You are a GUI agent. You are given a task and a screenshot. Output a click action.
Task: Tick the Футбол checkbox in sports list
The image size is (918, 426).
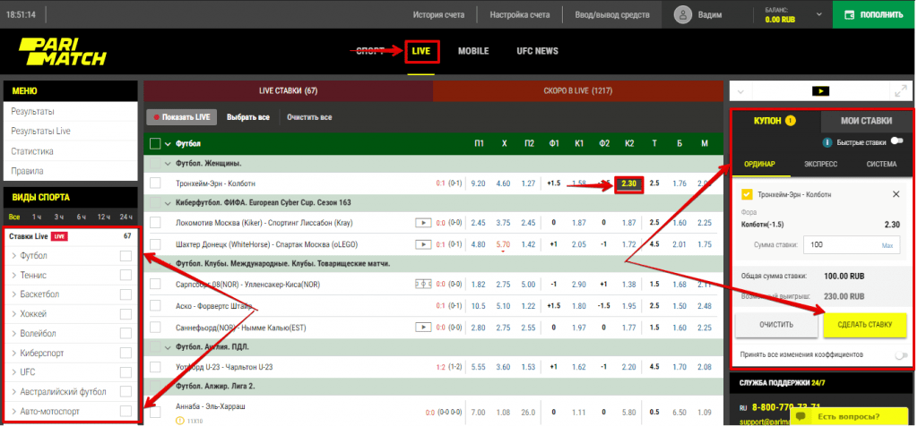coord(126,256)
